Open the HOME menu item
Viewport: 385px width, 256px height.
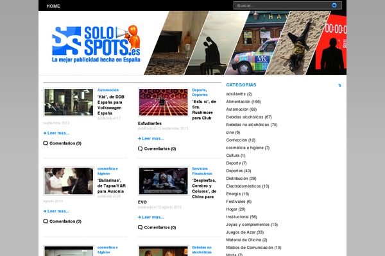pos(53,6)
